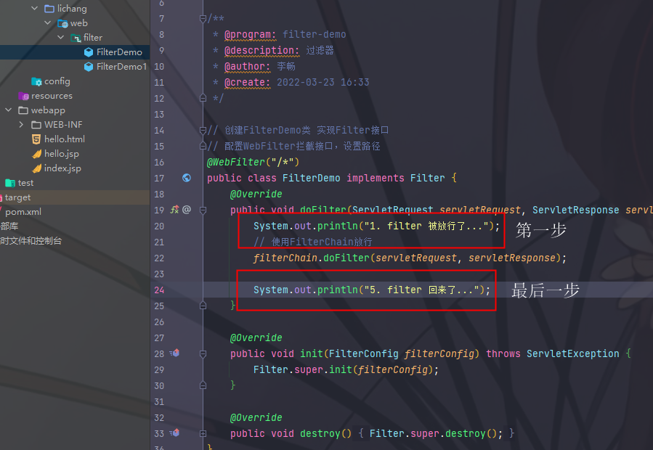
Task: Click the filter package icon
Action: (76, 38)
